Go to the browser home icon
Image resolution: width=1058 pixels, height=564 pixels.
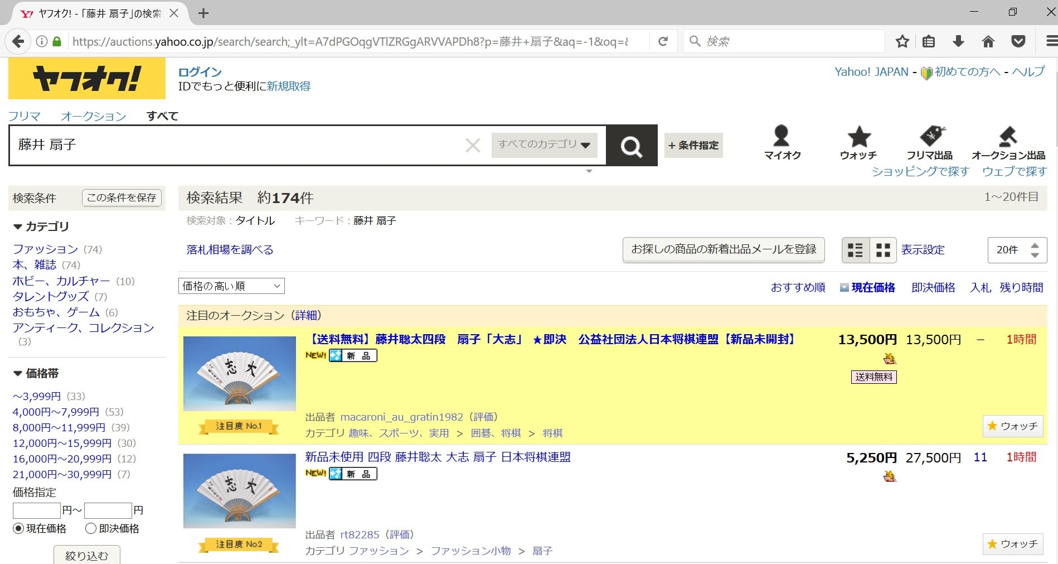(x=988, y=41)
